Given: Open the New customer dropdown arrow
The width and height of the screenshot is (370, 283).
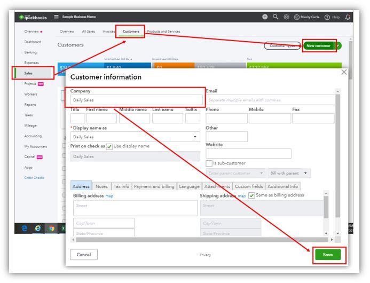Looking at the screenshot, I should click(338, 45).
